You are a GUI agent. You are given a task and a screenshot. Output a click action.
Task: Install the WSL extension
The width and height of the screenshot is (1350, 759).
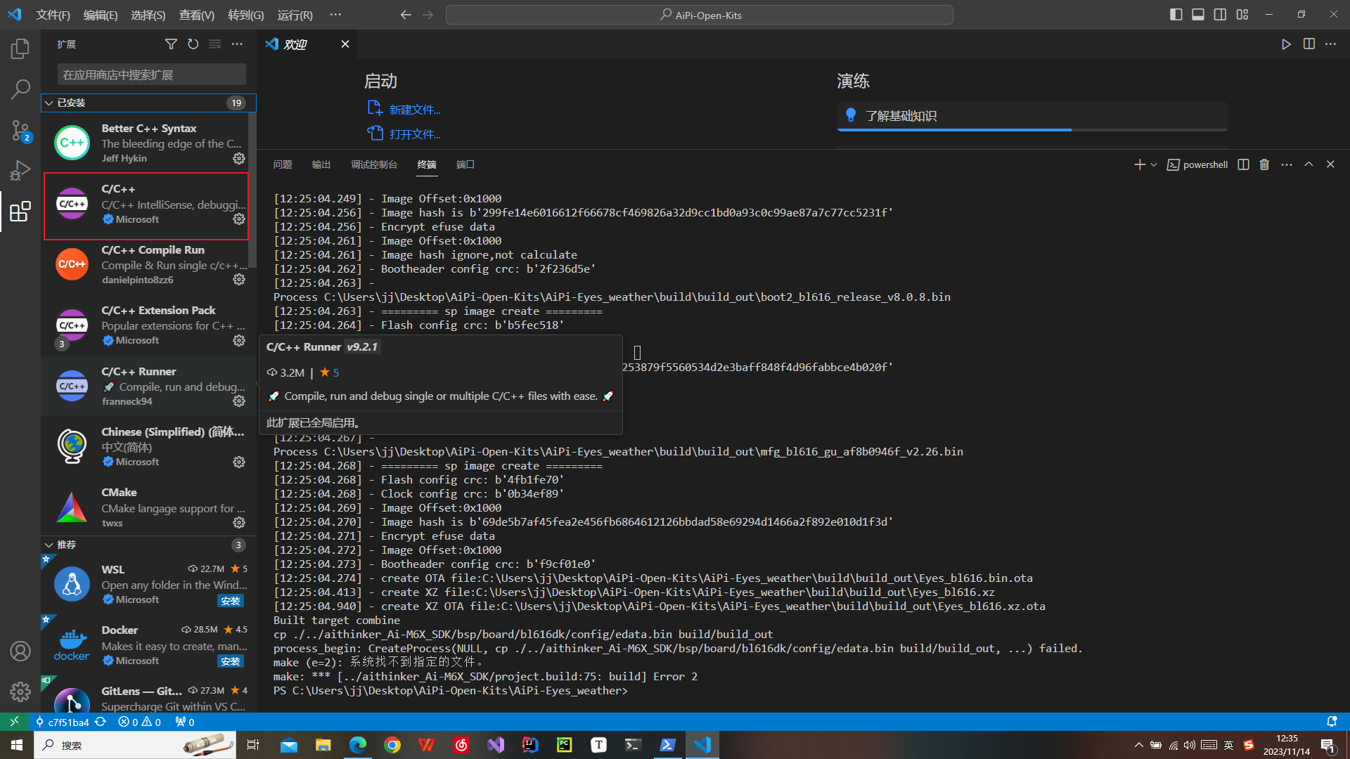coord(231,601)
